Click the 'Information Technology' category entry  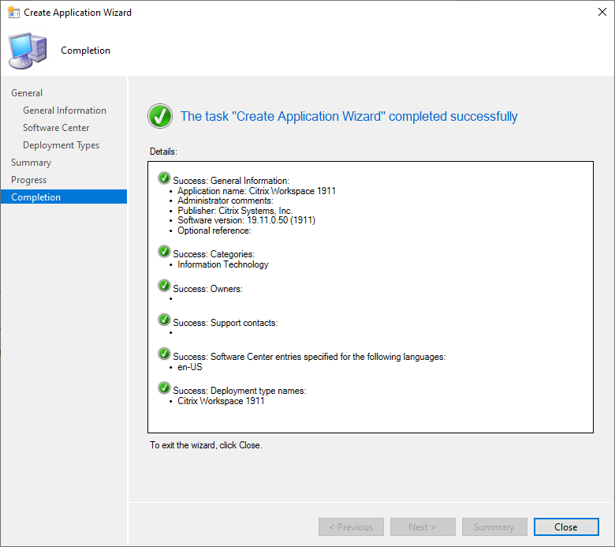click(x=223, y=264)
